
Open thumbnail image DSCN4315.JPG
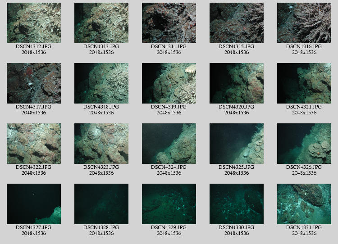237,23
